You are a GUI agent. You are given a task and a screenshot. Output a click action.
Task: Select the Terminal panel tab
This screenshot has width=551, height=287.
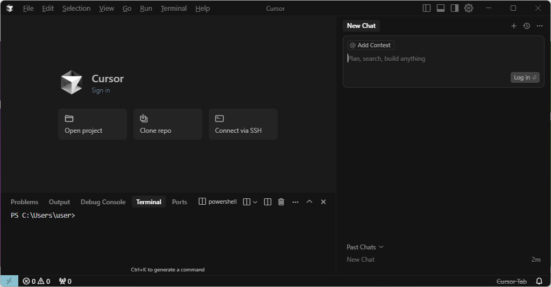click(149, 202)
